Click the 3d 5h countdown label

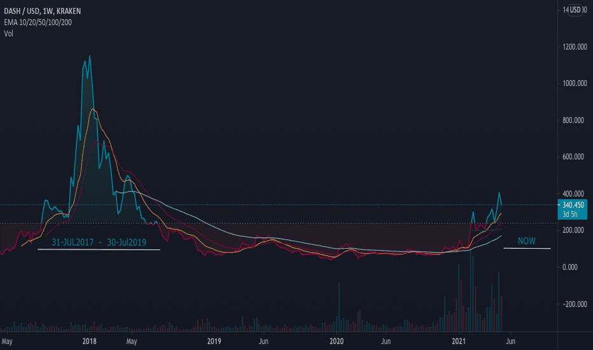570,214
